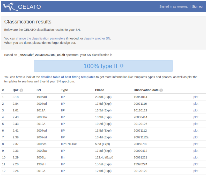This screenshot has width=207, height=175.
Task: Plot the 2008fz IIn template
Action: (196, 157)
